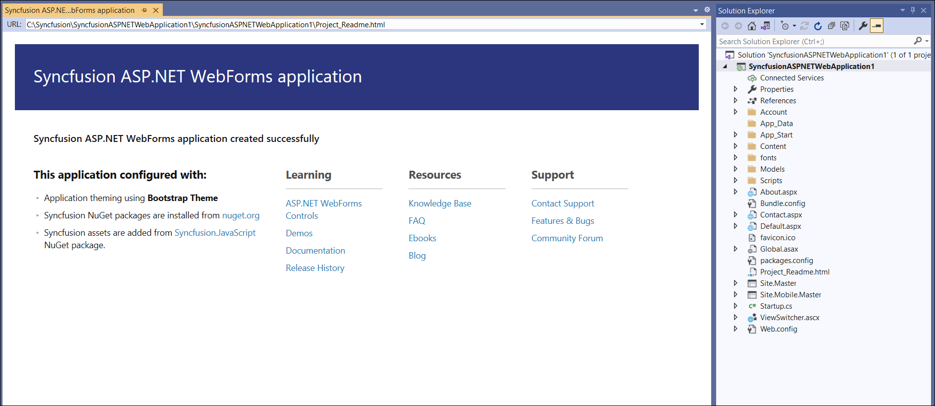Open the FAQ link

tap(417, 221)
